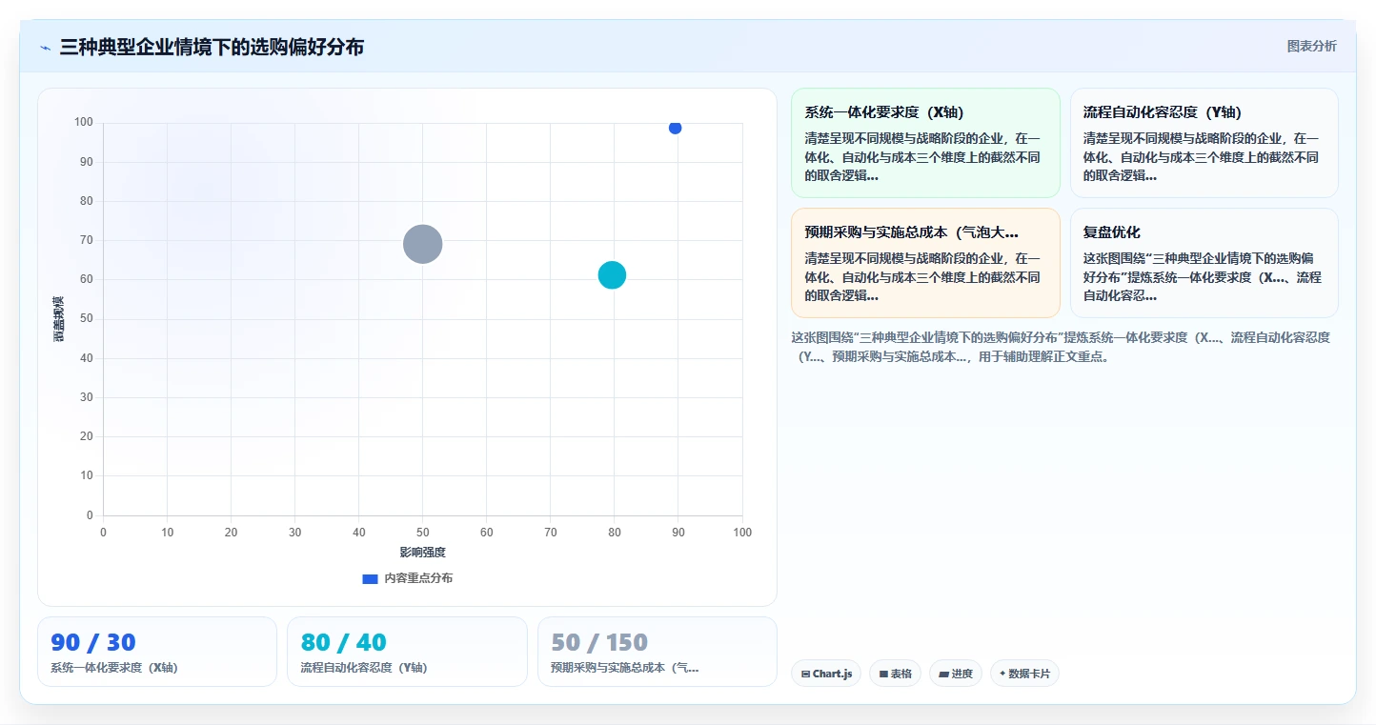Open the 复盘优化 info card

click(1204, 263)
